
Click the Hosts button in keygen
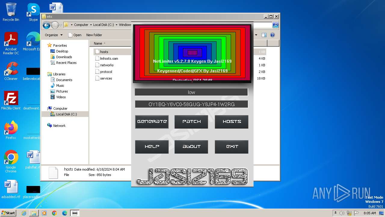(232, 122)
